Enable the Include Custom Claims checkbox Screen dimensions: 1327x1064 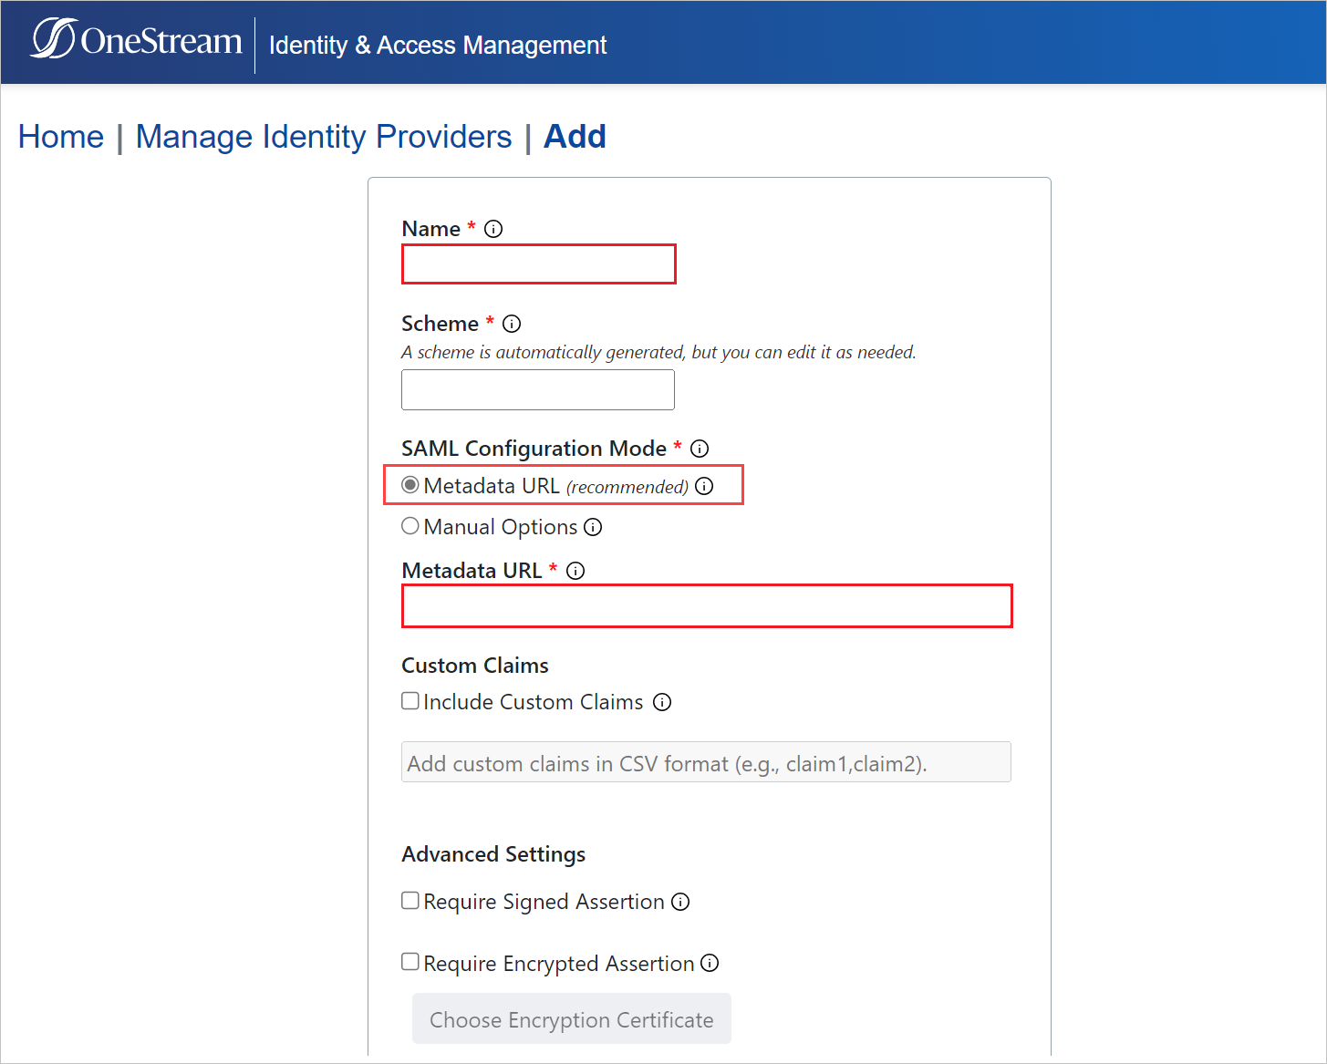[x=410, y=700]
